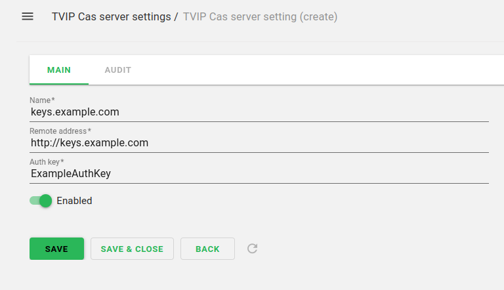Select the MAIN tab
504x290 pixels.
point(59,70)
